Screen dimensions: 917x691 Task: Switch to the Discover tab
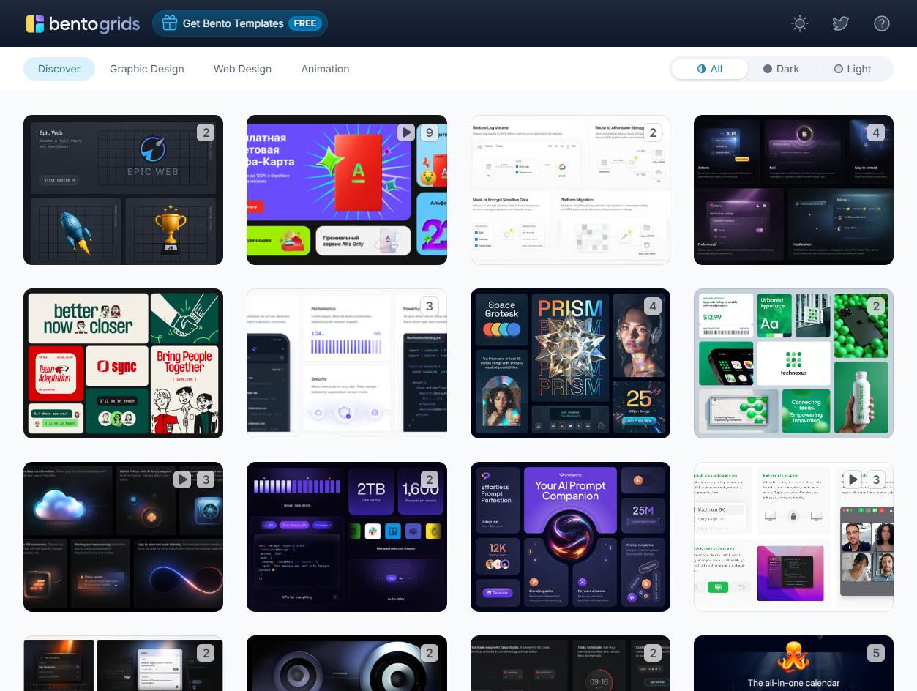(59, 69)
